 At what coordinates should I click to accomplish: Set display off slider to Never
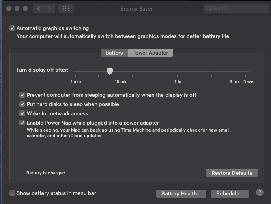click(245, 71)
